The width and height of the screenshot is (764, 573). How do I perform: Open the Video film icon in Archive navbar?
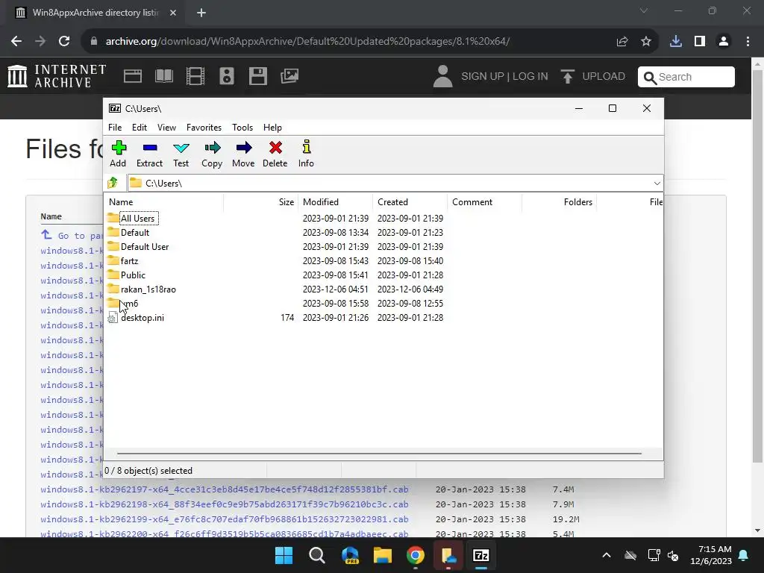(195, 76)
